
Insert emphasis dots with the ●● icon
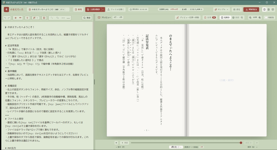pyautogui.click(x=20, y=18)
